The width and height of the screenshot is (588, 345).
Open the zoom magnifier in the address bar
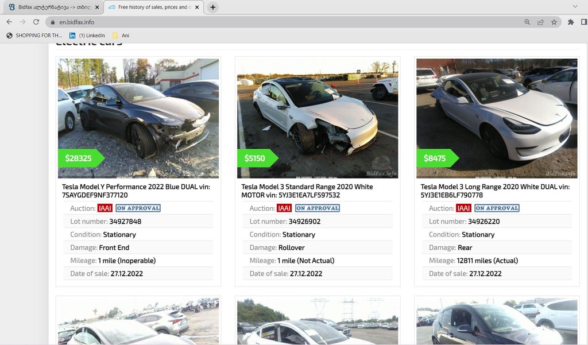527,22
